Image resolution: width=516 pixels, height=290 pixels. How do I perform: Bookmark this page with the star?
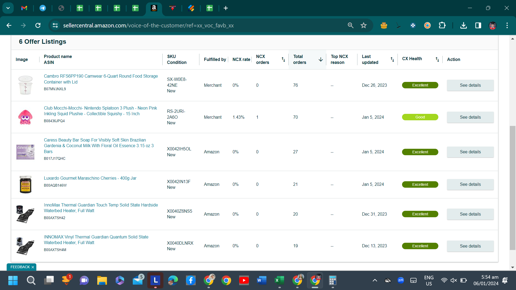click(364, 25)
